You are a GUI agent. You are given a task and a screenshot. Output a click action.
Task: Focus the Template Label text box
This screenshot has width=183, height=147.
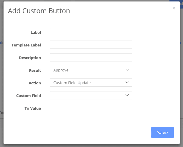pos(91,45)
